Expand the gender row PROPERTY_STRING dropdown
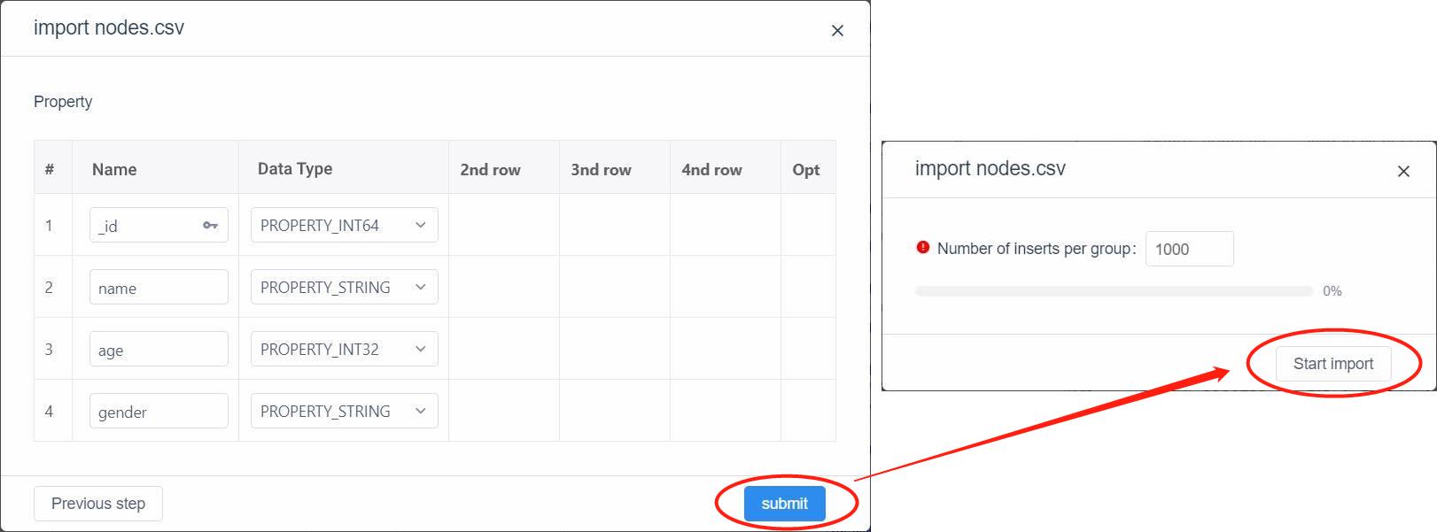The image size is (1437, 532). click(345, 411)
